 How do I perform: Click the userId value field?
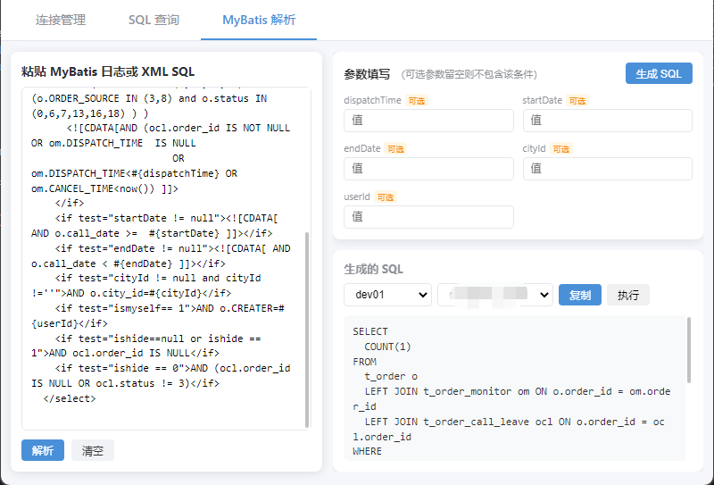pos(428,217)
